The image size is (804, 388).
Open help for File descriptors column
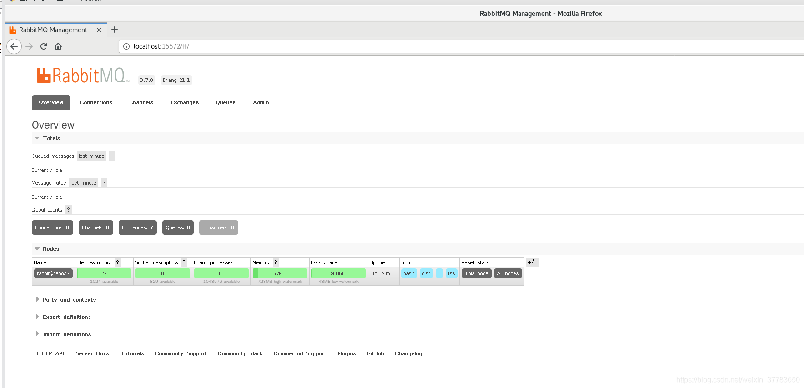pos(118,262)
